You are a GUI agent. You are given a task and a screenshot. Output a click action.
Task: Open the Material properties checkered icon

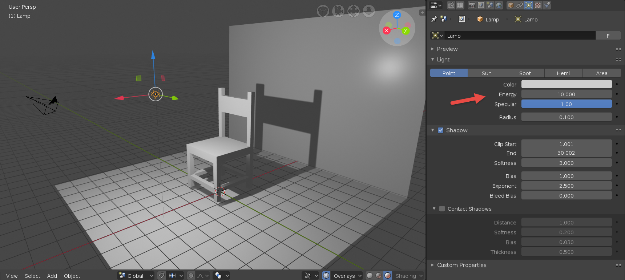538,5
